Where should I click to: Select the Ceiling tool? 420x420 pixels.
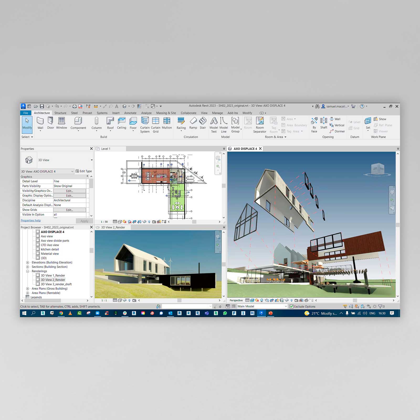click(x=122, y=123)
